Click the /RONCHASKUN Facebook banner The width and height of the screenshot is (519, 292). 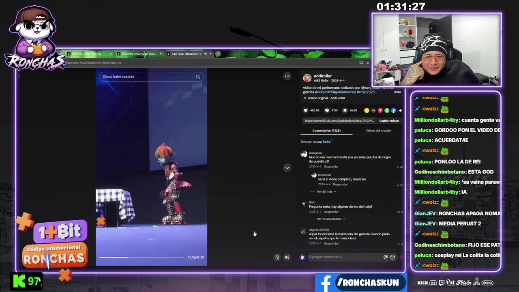361,283
